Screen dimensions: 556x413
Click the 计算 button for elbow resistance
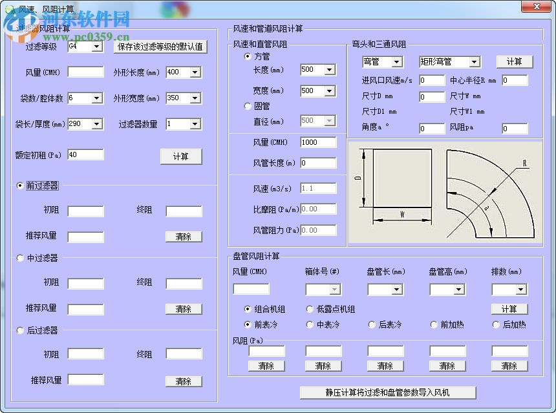(515, 61)
